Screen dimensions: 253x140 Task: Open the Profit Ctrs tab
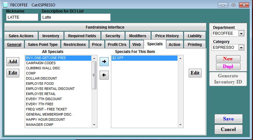click(x=117, y=44)
